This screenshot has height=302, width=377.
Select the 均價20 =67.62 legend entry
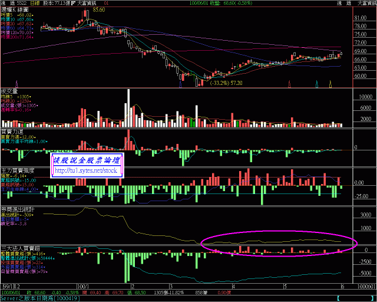[x=17, y=24]
